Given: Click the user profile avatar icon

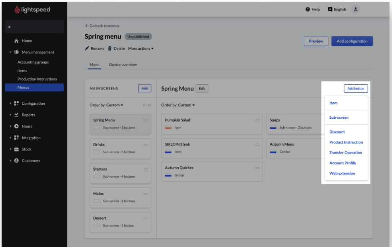Looking at the screenshot, I should [355, 10].
